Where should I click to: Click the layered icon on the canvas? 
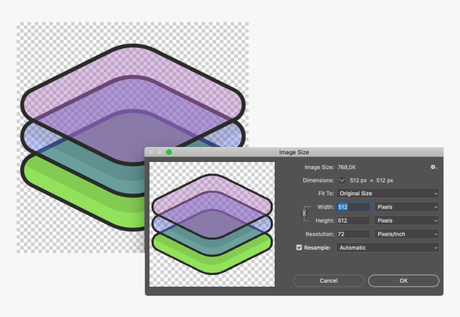(133, 138)
